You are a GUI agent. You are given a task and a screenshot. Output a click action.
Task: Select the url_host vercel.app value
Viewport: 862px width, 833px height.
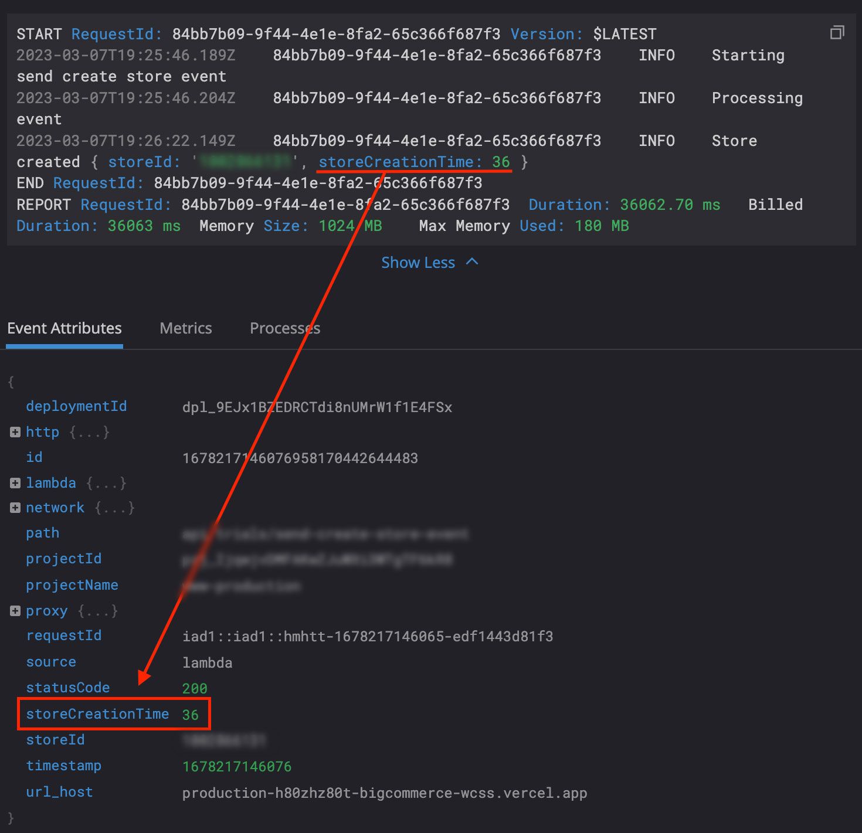click(x=385, y=793)
